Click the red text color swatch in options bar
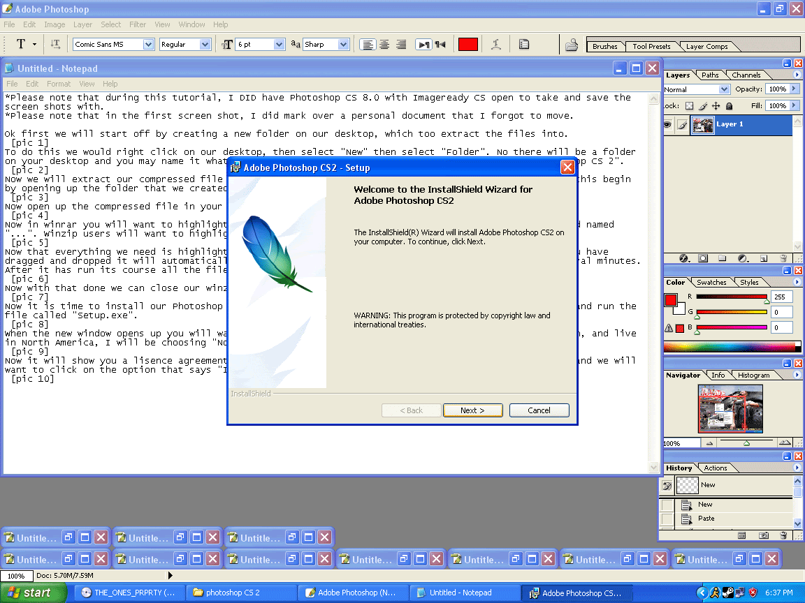The width and height of the screenshot is (805, 603). pos(467,45)
